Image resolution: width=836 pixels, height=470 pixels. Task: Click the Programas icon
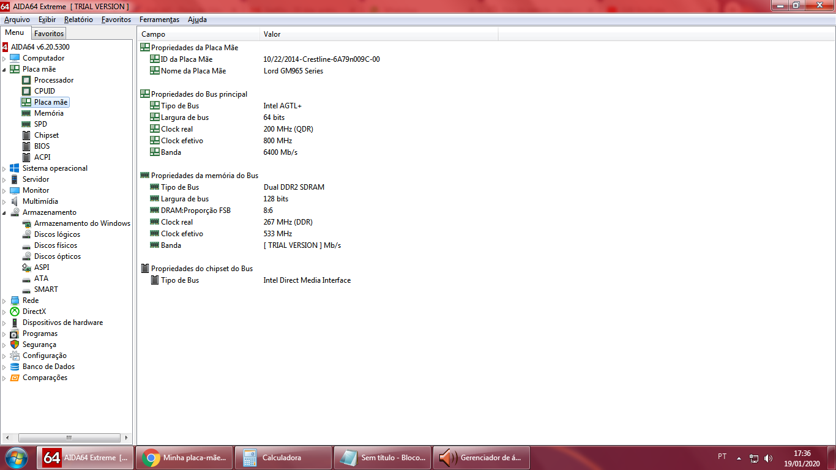click(15, 334)
